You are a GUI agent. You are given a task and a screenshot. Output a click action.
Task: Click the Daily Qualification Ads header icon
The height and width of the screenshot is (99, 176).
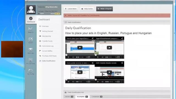65,92
